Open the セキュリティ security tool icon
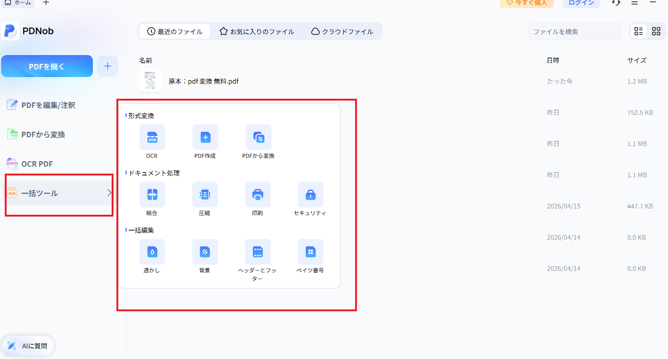 point(311,195)
